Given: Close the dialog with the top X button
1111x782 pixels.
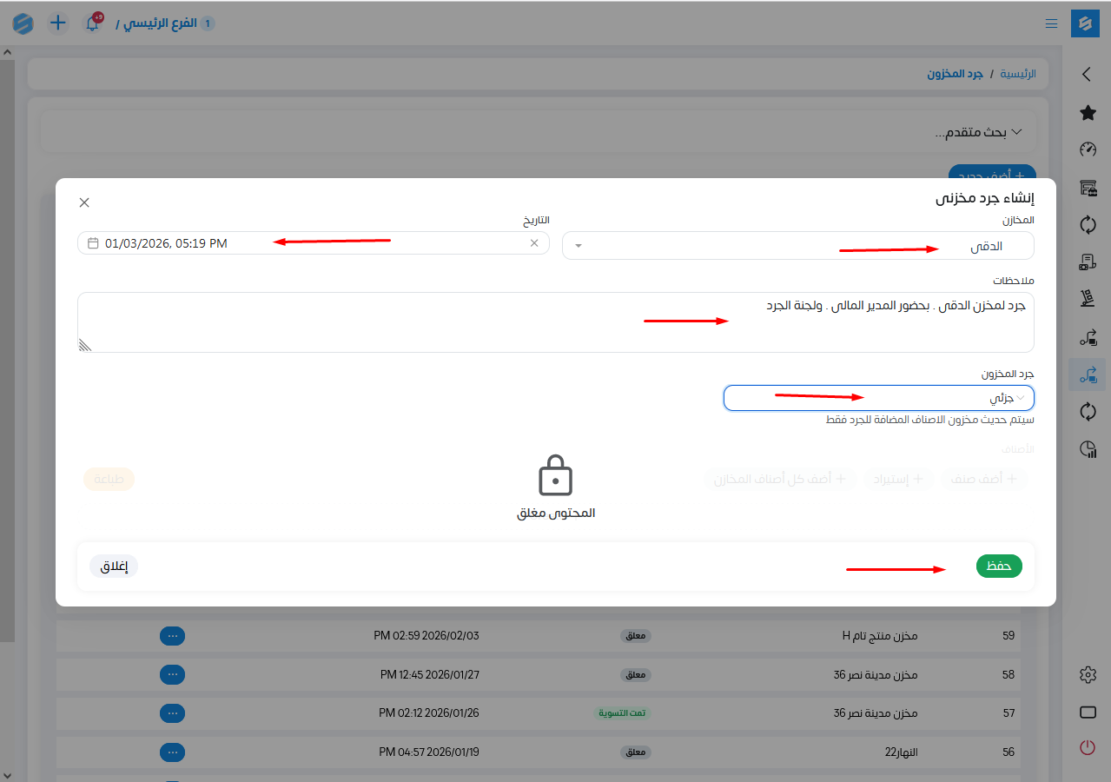Looking at the screenshot, I should [x=84, y=202].
